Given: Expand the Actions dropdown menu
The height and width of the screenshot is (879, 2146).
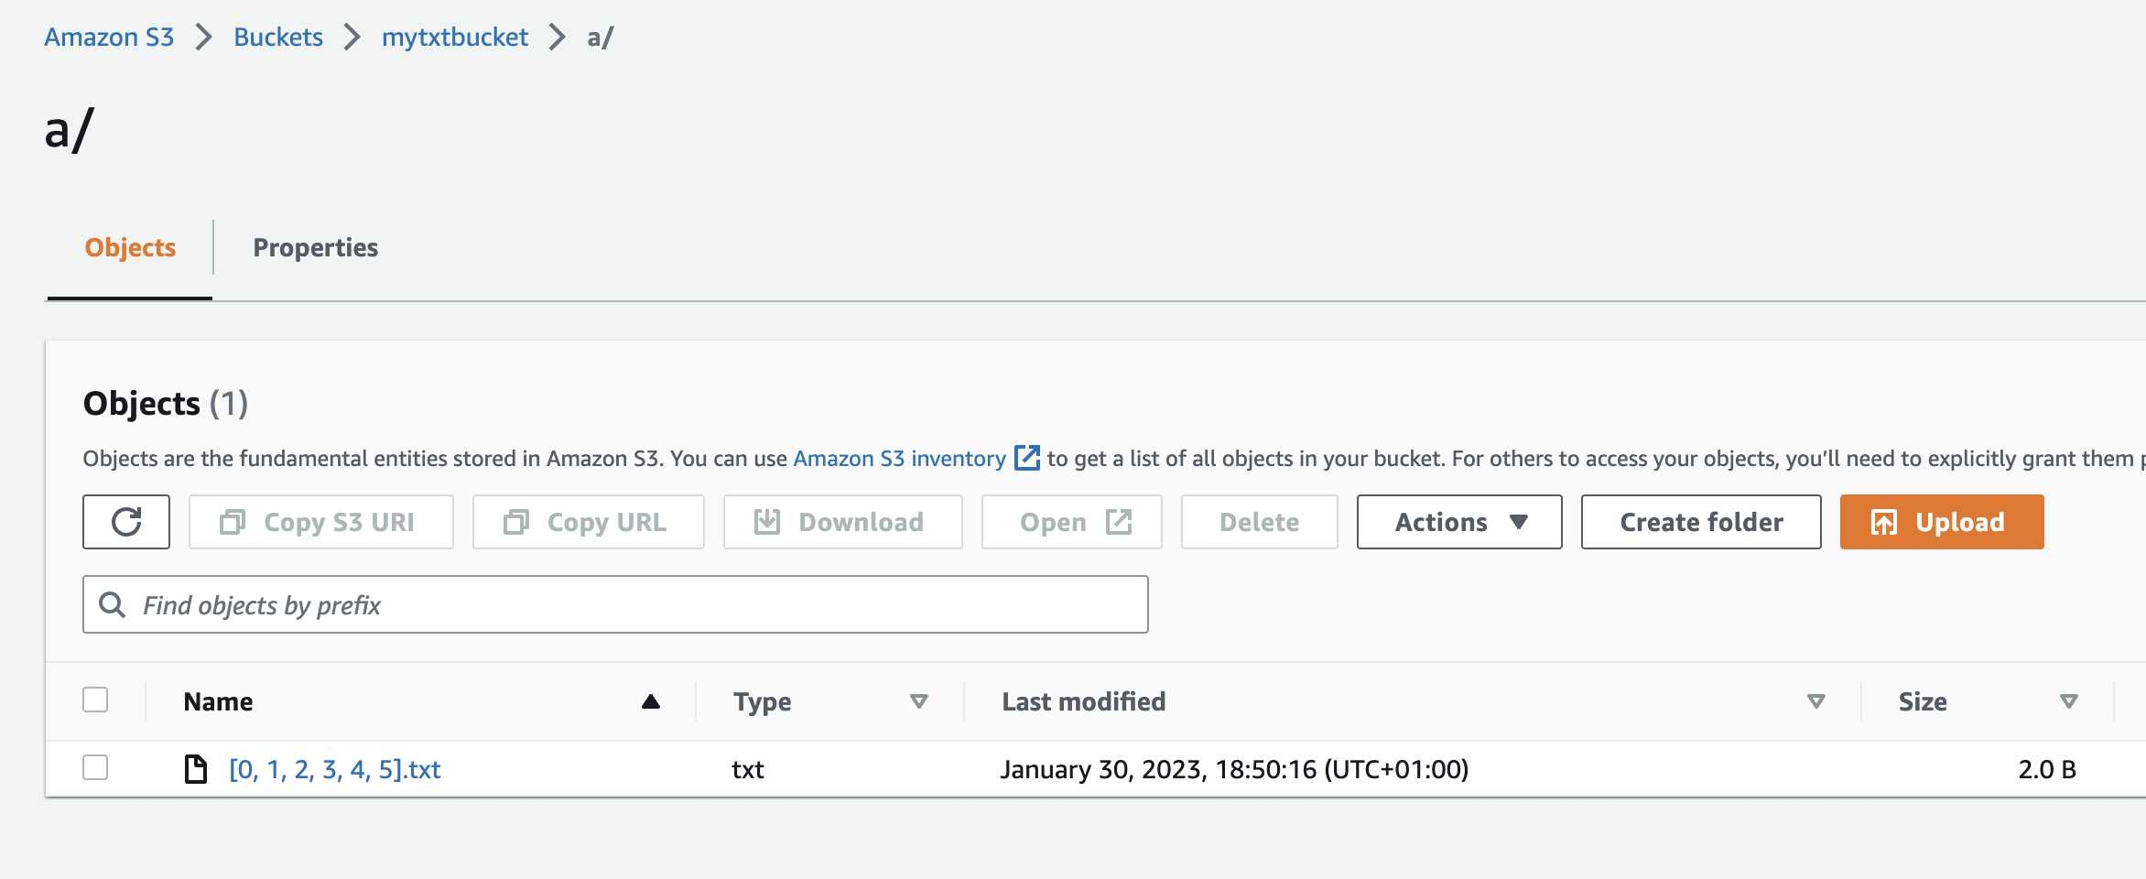Looking at the screenshot, I should [x=1459, y=522].
